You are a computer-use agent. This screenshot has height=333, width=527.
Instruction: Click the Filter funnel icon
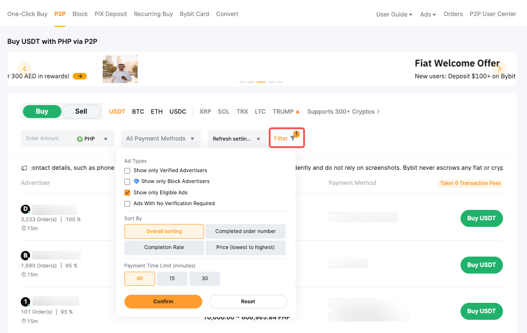point(293,139)
